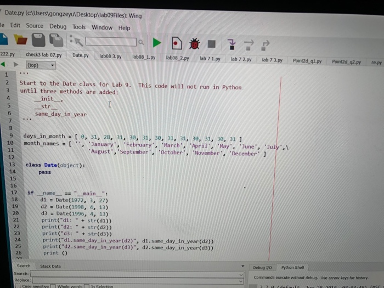
Task: Go back with green left arrow
Action: tap(3, 64)
